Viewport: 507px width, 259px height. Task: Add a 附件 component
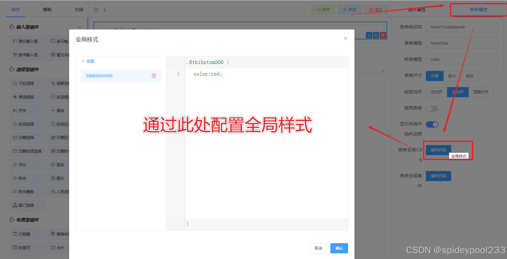tap(27, 178)
